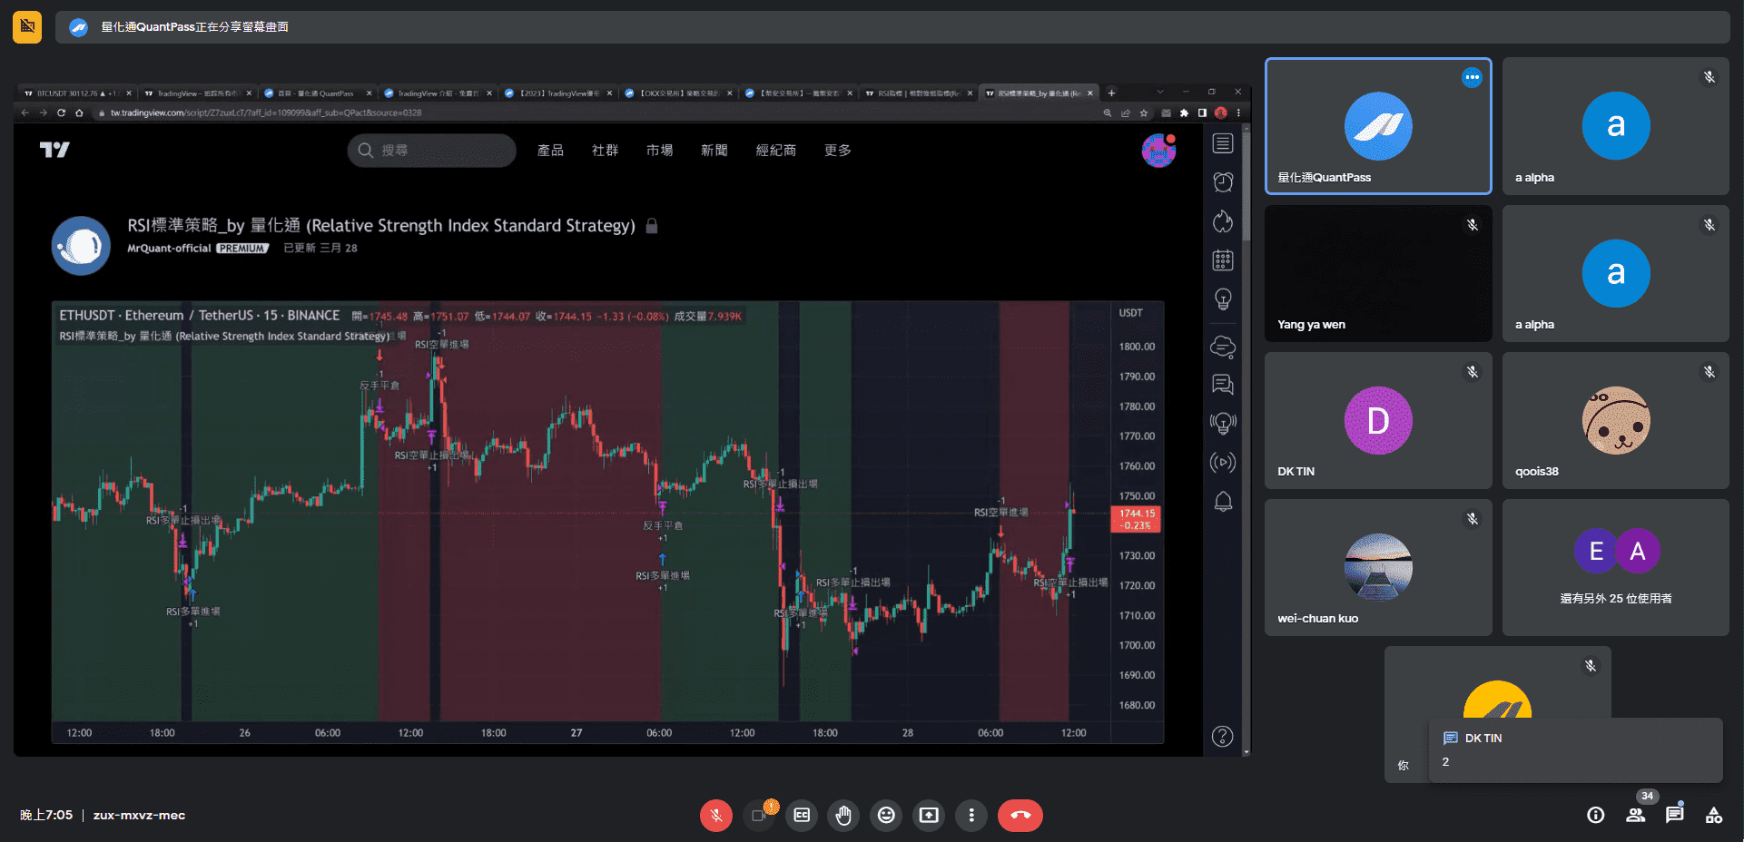
Task: Open emoji reactions button
Action: click(x=886, y=815)
